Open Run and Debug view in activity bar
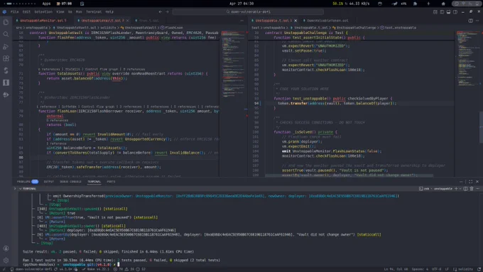This screenshot has width=483, height=272. [6, 46]
